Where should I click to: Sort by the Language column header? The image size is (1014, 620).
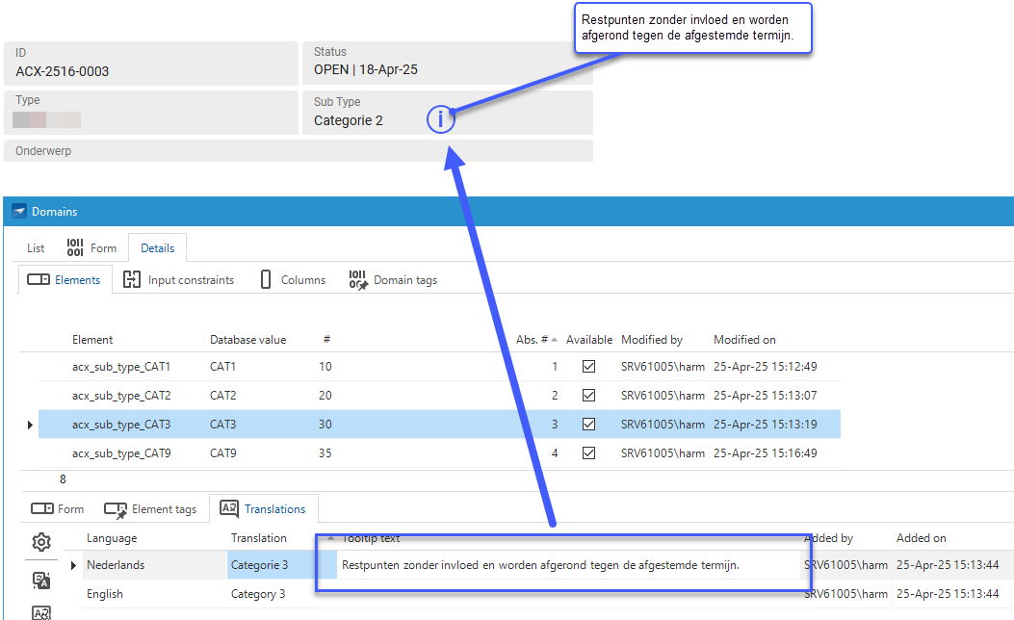pos(112,538)
